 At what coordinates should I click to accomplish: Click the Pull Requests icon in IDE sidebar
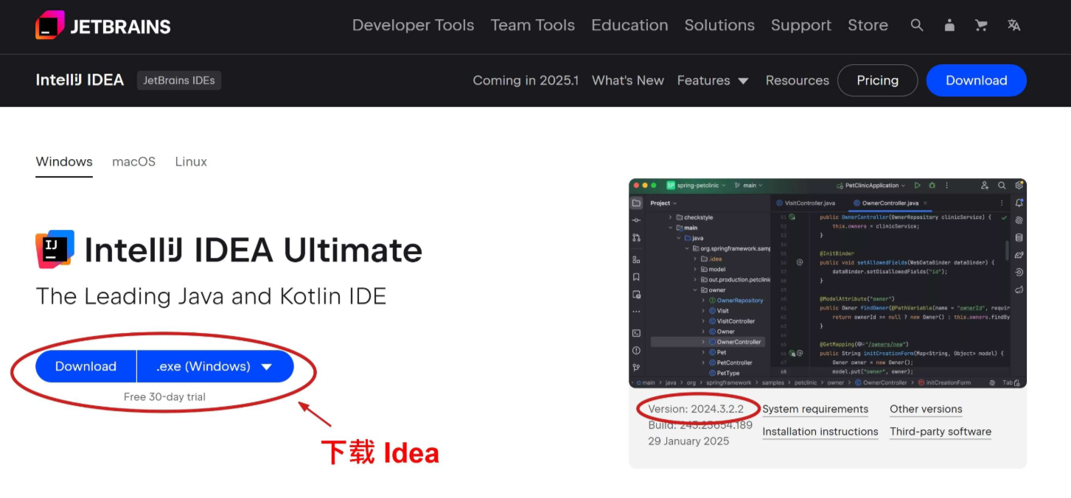click(x=636, y=237)
